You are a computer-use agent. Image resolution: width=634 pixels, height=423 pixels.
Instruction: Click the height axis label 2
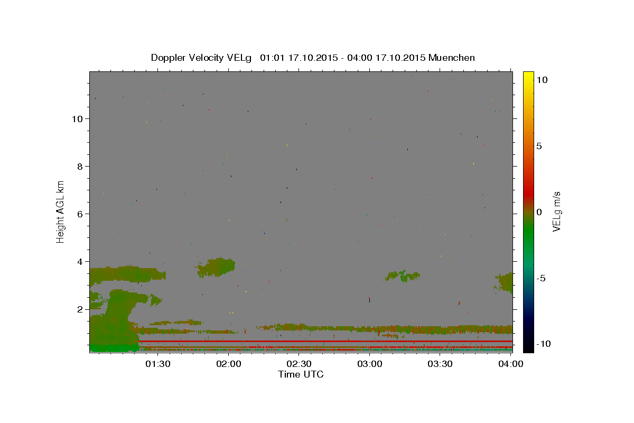[80, 309]
